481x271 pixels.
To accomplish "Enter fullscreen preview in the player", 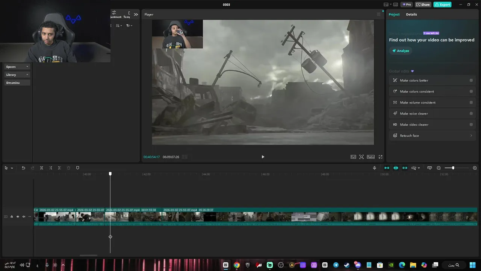I will (x=380, y=157).
